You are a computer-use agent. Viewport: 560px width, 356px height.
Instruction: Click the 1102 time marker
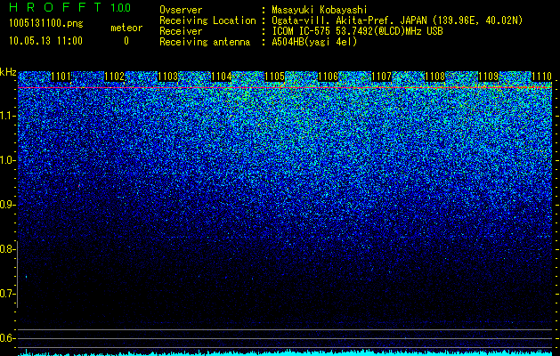114,77
